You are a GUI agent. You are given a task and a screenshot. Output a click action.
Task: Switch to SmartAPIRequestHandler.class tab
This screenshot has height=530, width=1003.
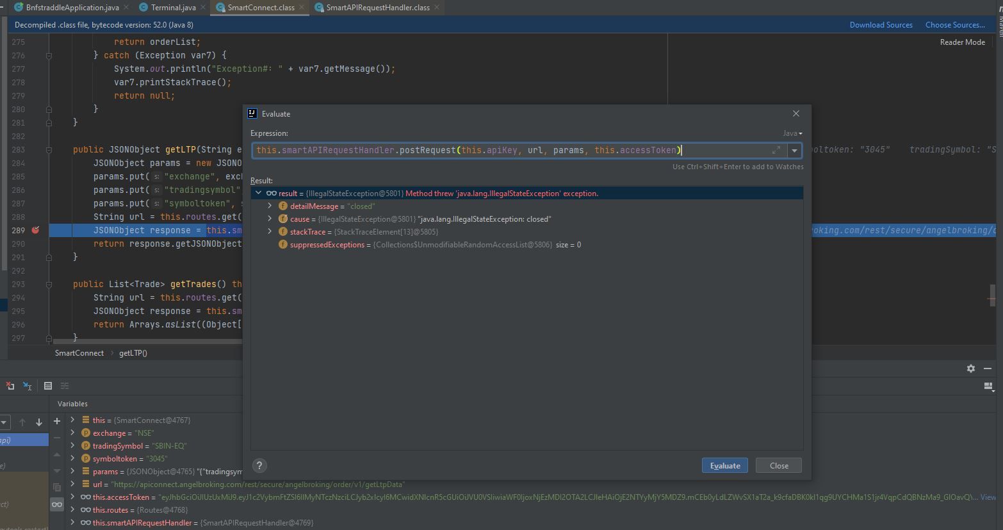coord(378,8)
